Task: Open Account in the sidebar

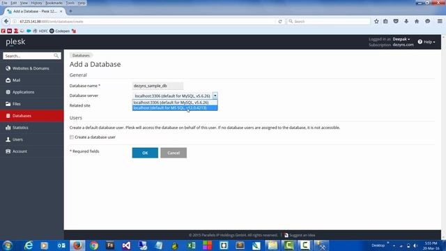Action: point(32,151)
